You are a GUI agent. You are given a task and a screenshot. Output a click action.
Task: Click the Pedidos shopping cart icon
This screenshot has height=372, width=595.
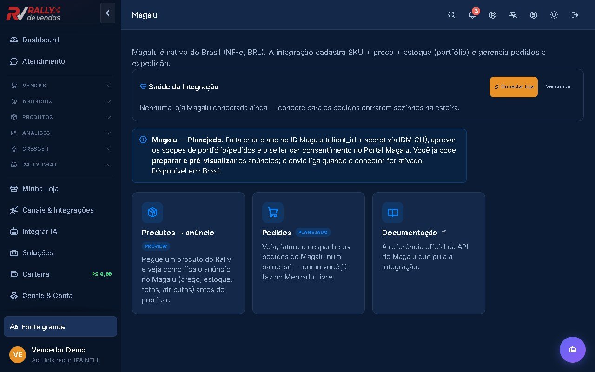tap(273, 213)
